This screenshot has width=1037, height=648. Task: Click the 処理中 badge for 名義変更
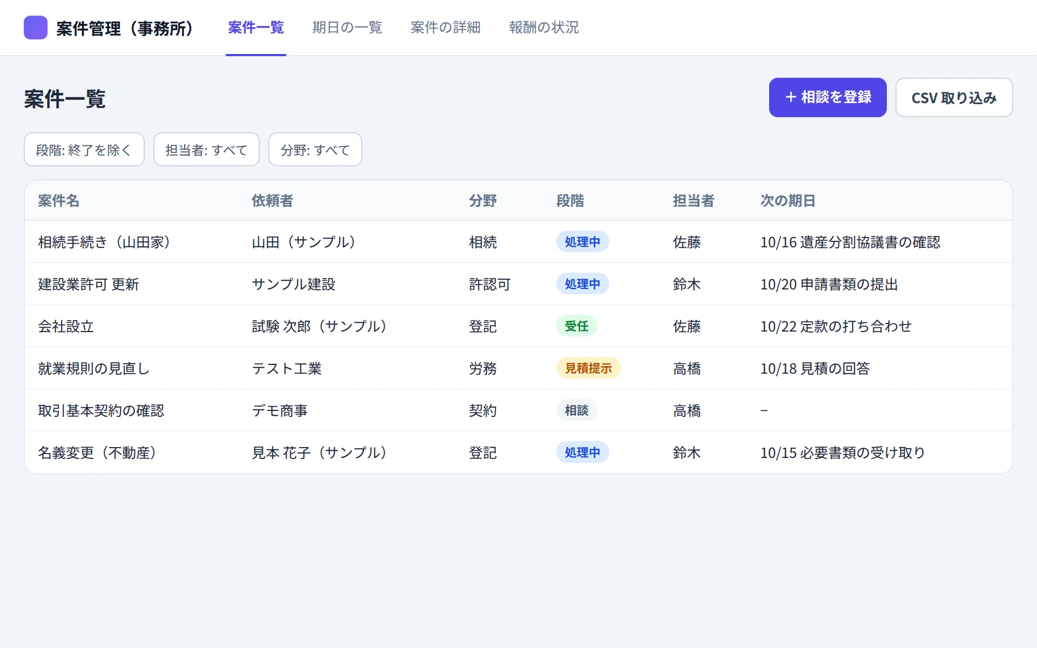[583, 452]
